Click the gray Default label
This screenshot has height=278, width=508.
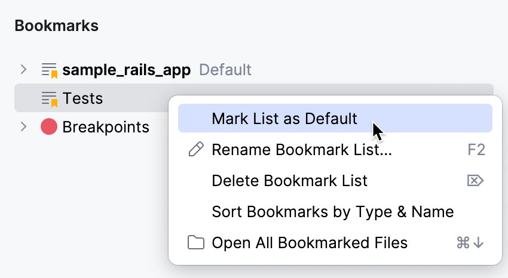coord(225,70)
